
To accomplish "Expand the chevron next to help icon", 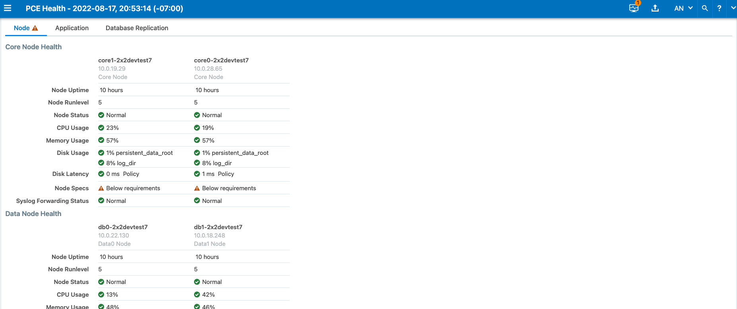I will coord(733,8).
